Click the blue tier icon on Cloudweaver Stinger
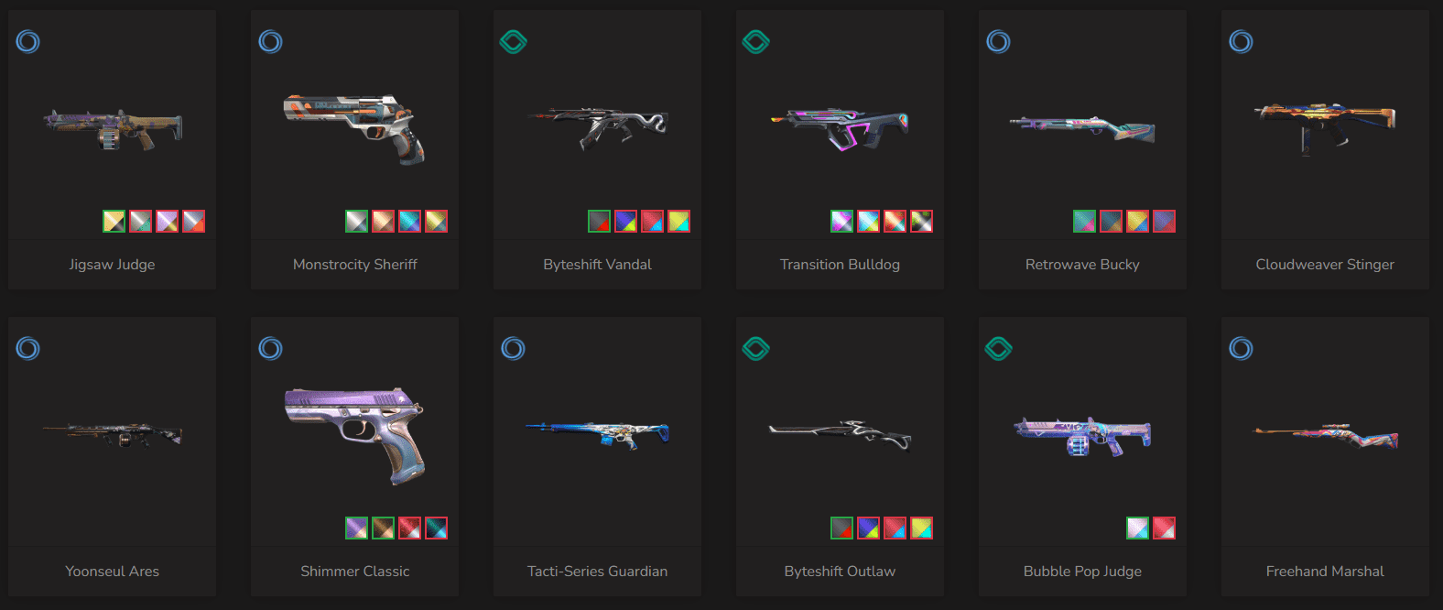1443x610 pixels. pos(1242,41)
